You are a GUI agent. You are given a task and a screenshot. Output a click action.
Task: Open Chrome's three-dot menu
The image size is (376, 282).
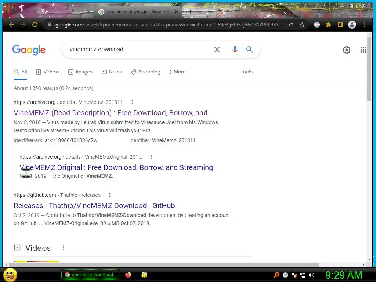point(364,25)
